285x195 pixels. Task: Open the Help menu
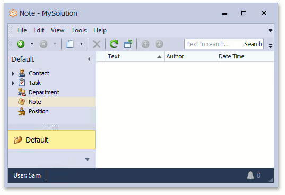pos(100,30)
